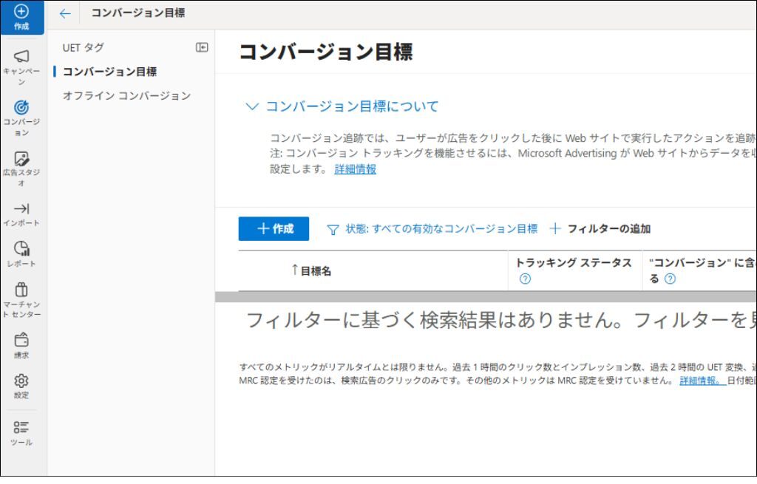Open the インポート arrow icon
The height and width of the screenshot is (484, 757).
[21, 208]
